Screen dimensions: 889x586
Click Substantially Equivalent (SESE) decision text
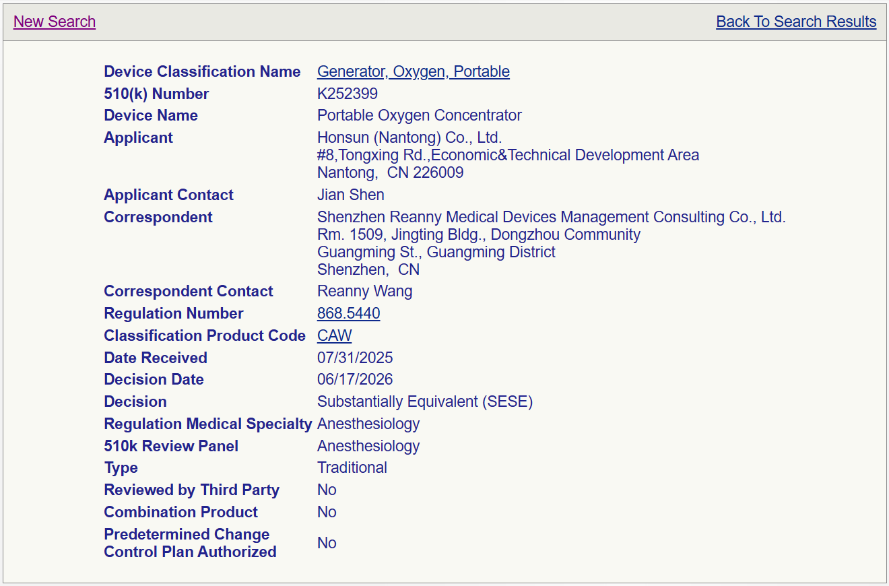coord(425,401)
